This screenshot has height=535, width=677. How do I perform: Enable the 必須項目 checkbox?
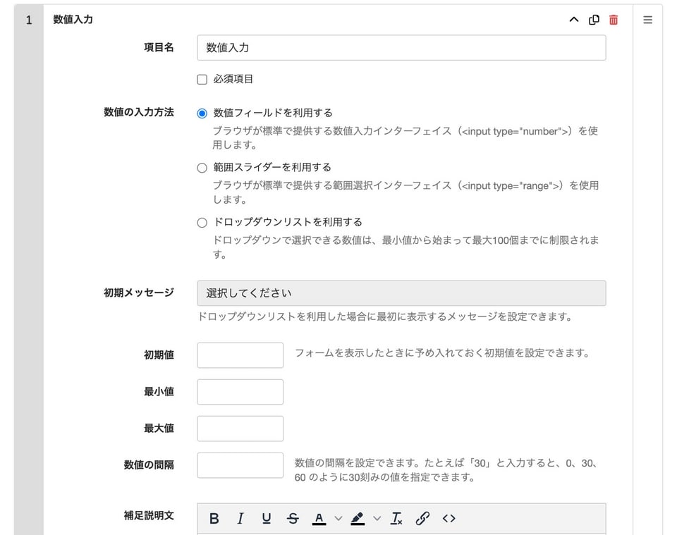(202, 80)
